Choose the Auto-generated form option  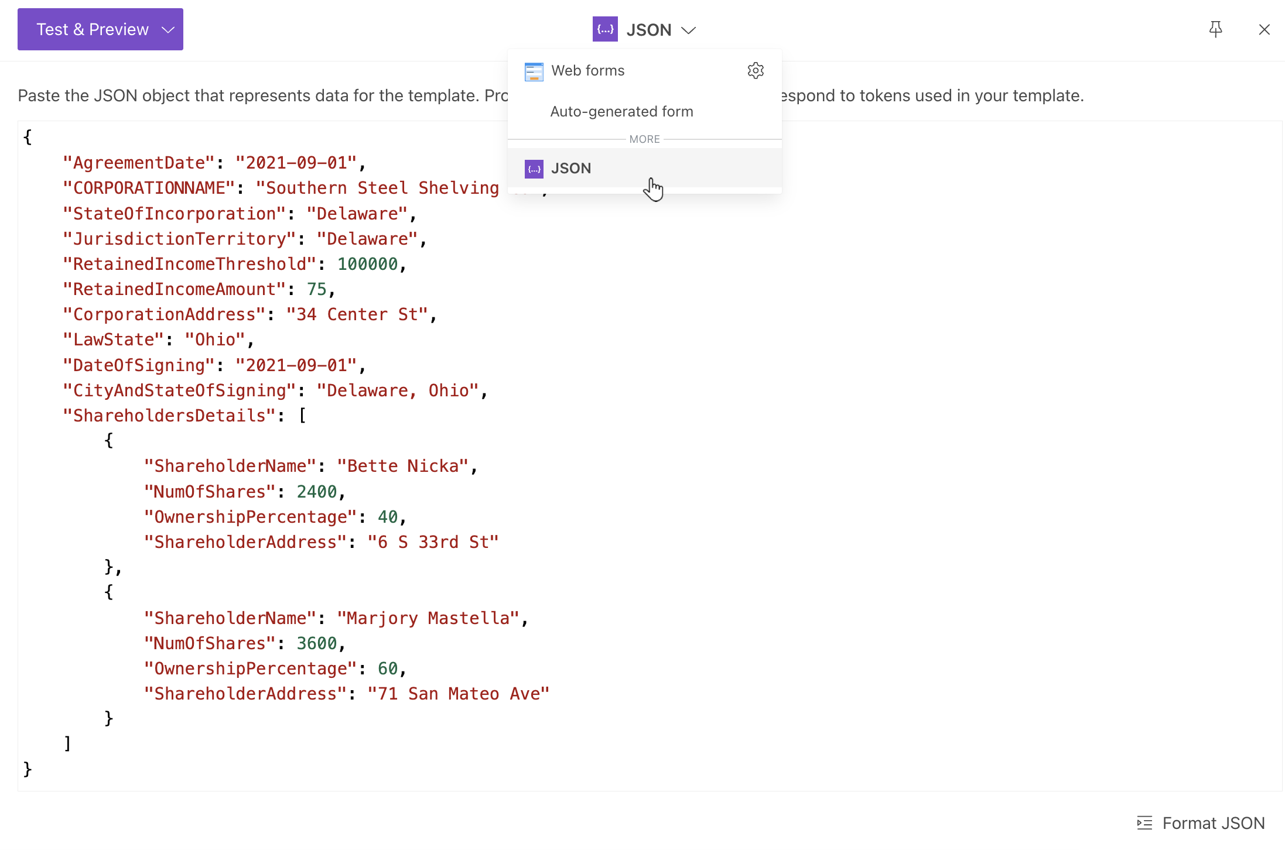click(x=621, y=111)
